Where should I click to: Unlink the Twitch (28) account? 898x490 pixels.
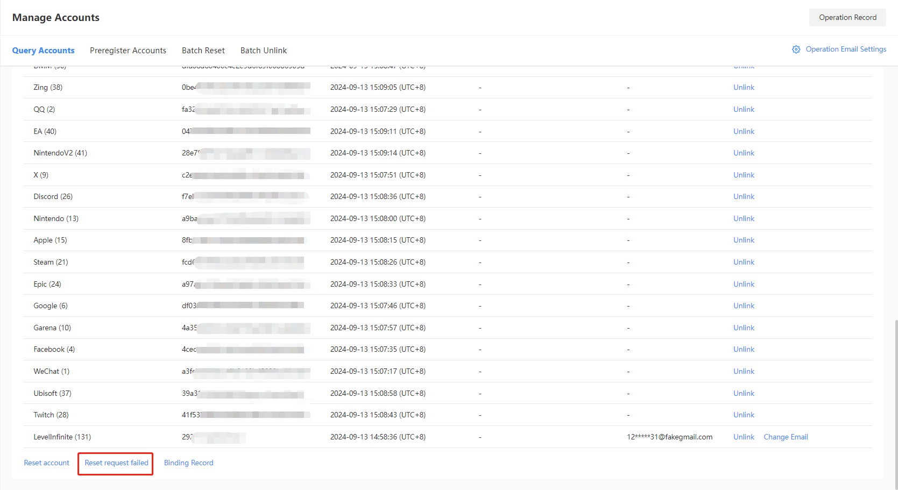tap(744, 415)
